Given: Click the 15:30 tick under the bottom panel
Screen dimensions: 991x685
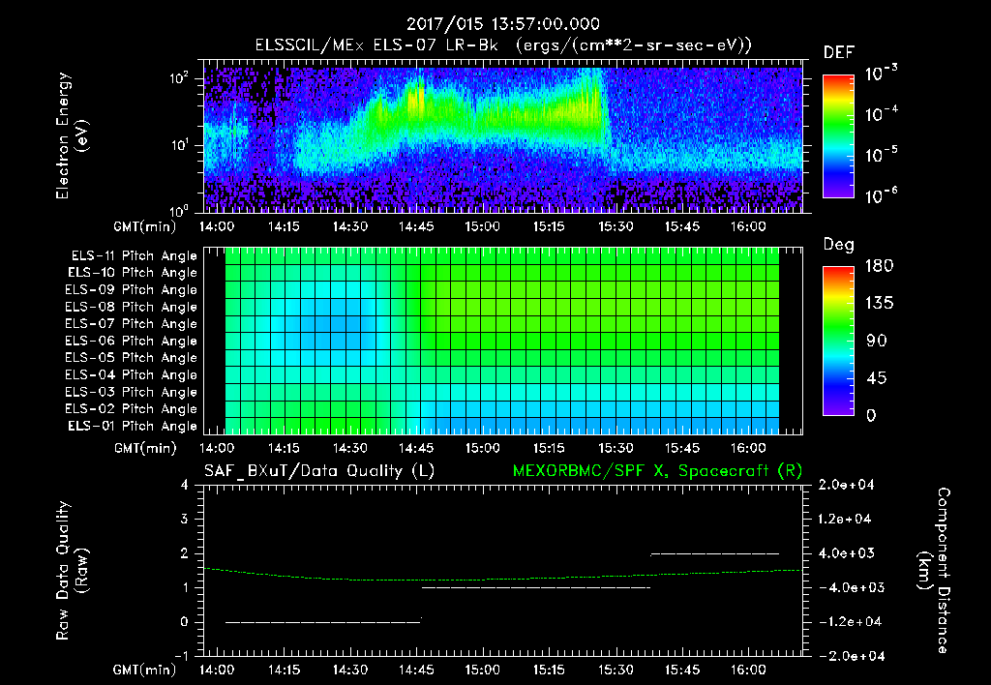Looking at the screenshot, I should click(x=616, y=670).
